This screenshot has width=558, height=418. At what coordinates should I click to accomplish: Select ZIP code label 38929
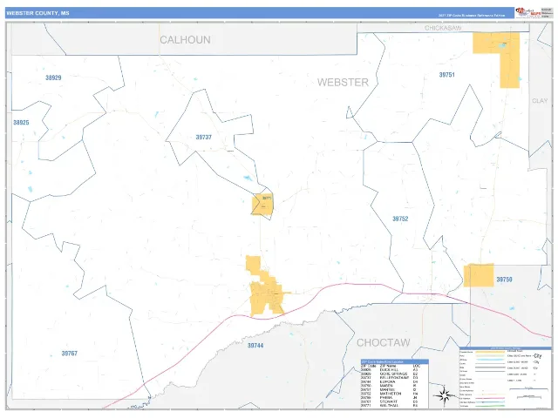(x=53, y=78)
